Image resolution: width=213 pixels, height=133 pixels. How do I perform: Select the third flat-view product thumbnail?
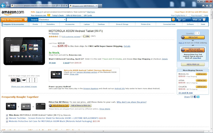[24, 80]
